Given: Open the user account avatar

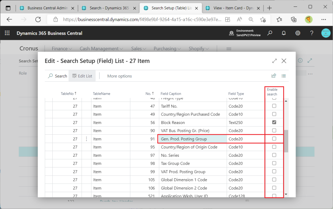Looking at the screenshot, I should click(326, 33).
